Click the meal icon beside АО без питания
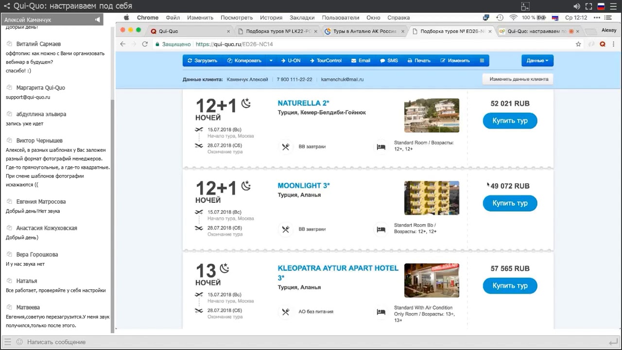This screenshot has width=622, height=350. tap(286, 312)
